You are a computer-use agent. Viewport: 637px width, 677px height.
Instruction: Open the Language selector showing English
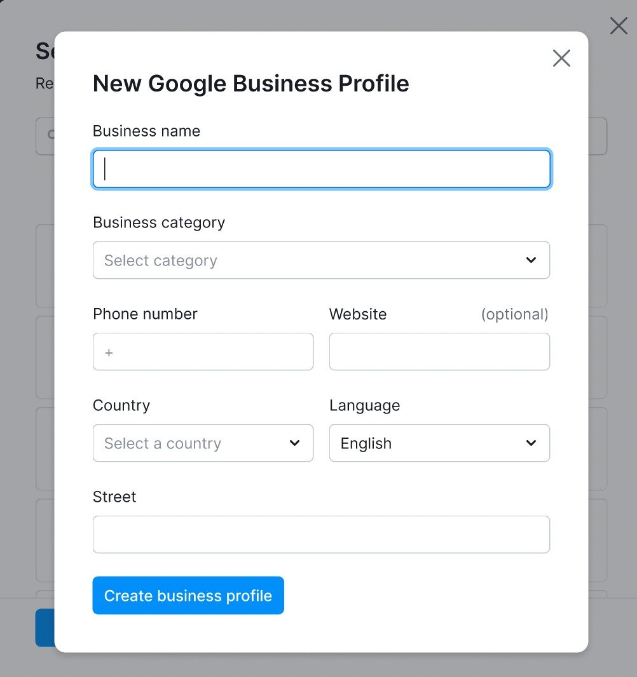coord(439,443)
